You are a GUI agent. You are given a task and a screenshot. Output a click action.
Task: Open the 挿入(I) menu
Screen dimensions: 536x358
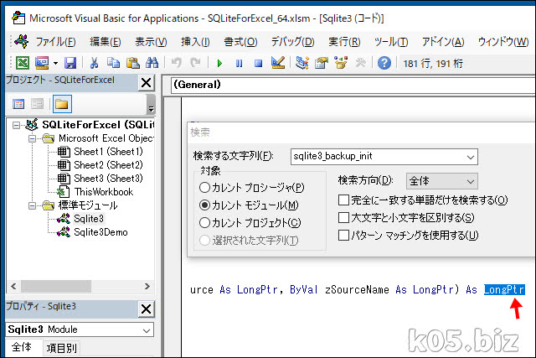195,42
